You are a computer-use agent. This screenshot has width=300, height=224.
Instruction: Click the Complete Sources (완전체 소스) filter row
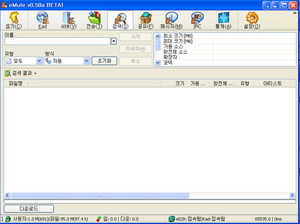pyautogui.click(x=228, y=52)
